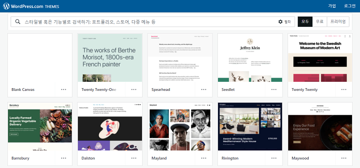Open the 필터 gear filter
This screenshot has height=168, width=360.
284,22
